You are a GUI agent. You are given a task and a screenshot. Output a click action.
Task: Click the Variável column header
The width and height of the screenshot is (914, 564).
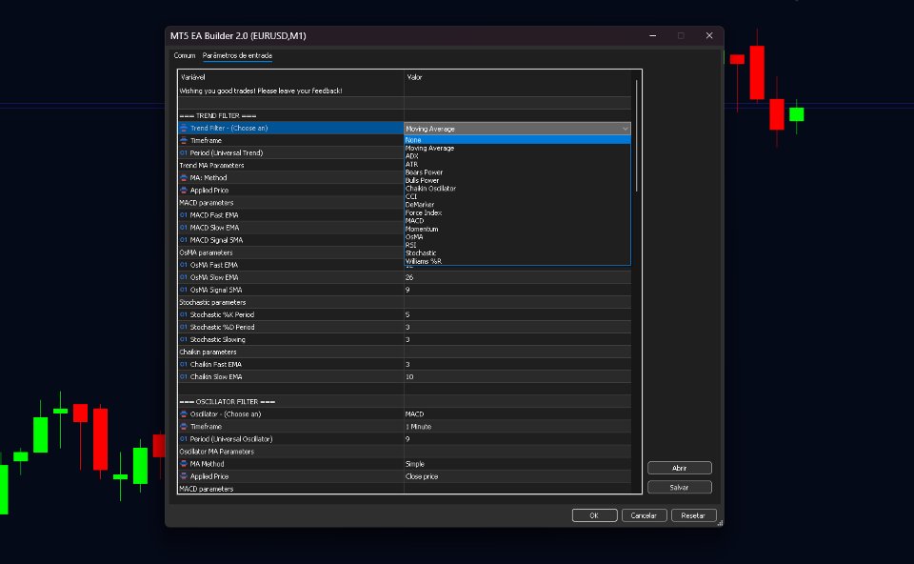[291, 77]
